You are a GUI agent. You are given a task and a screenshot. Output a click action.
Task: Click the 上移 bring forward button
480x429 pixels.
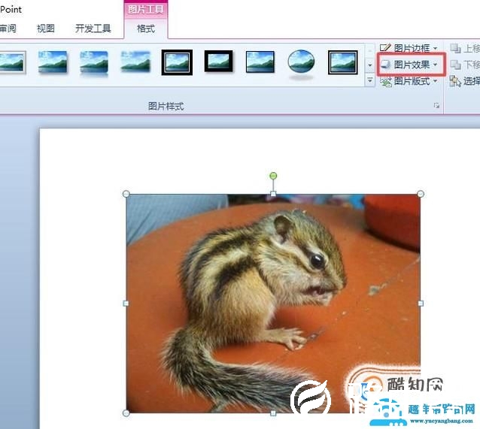click(465, 48)
